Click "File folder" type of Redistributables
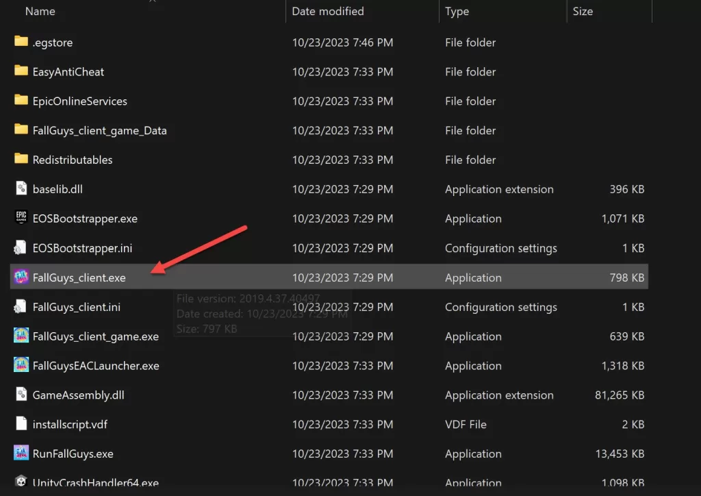The image size is (701, 496). click(x=470, y=160)
